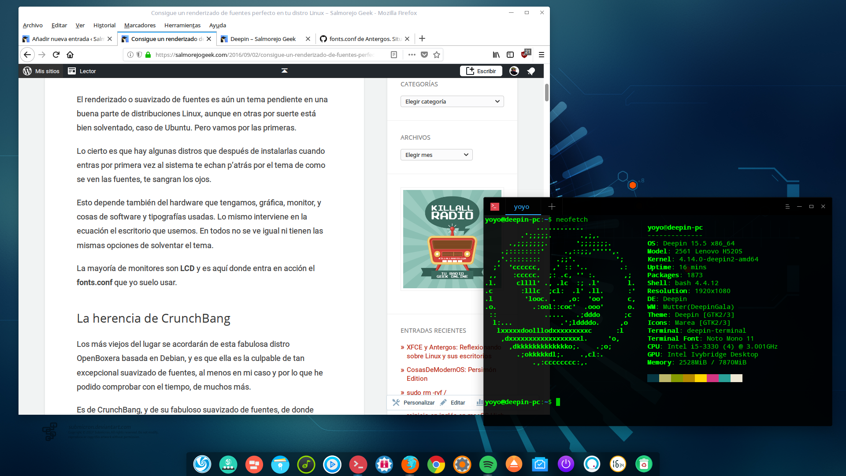Screen dimensions: 846x476
Task: Open Deepin launcher icon in dock
Action: 202,464
